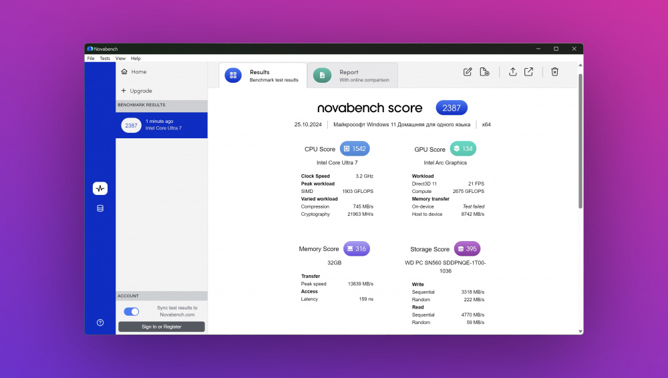Viewport: 668px width, 378px height.
Task: Open the help question mark icon
Action: coord(100,323)
